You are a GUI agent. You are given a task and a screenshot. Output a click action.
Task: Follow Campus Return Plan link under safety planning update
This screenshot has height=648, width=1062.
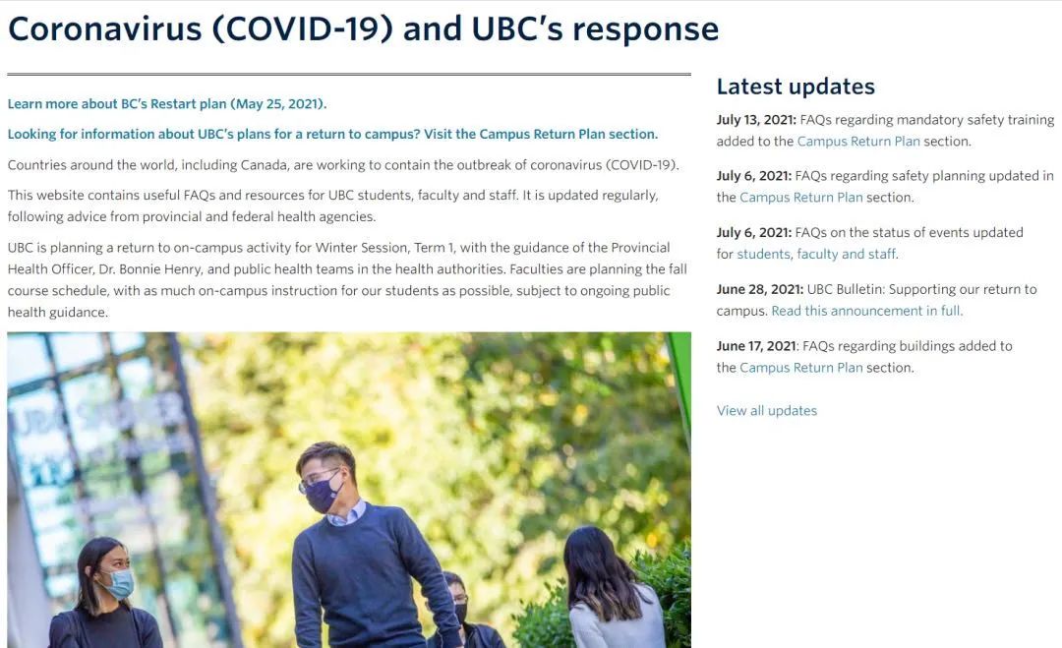point(801,197)
